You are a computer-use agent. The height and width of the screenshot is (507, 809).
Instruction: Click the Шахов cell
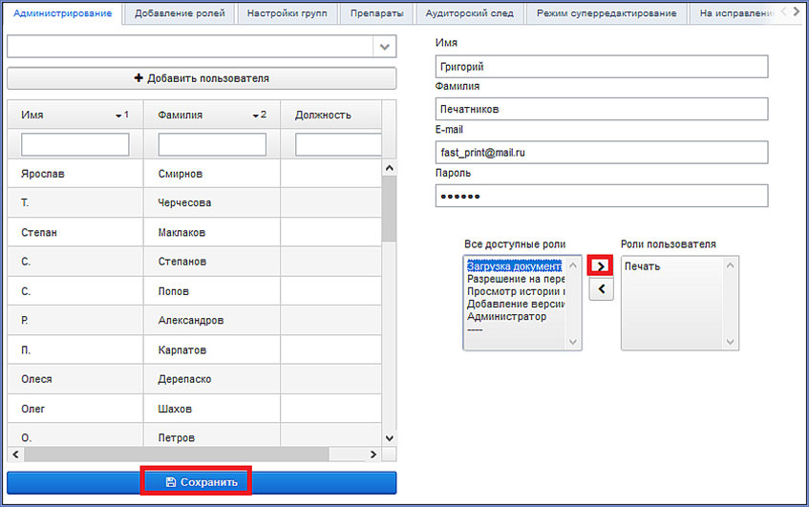pos(212,409)
